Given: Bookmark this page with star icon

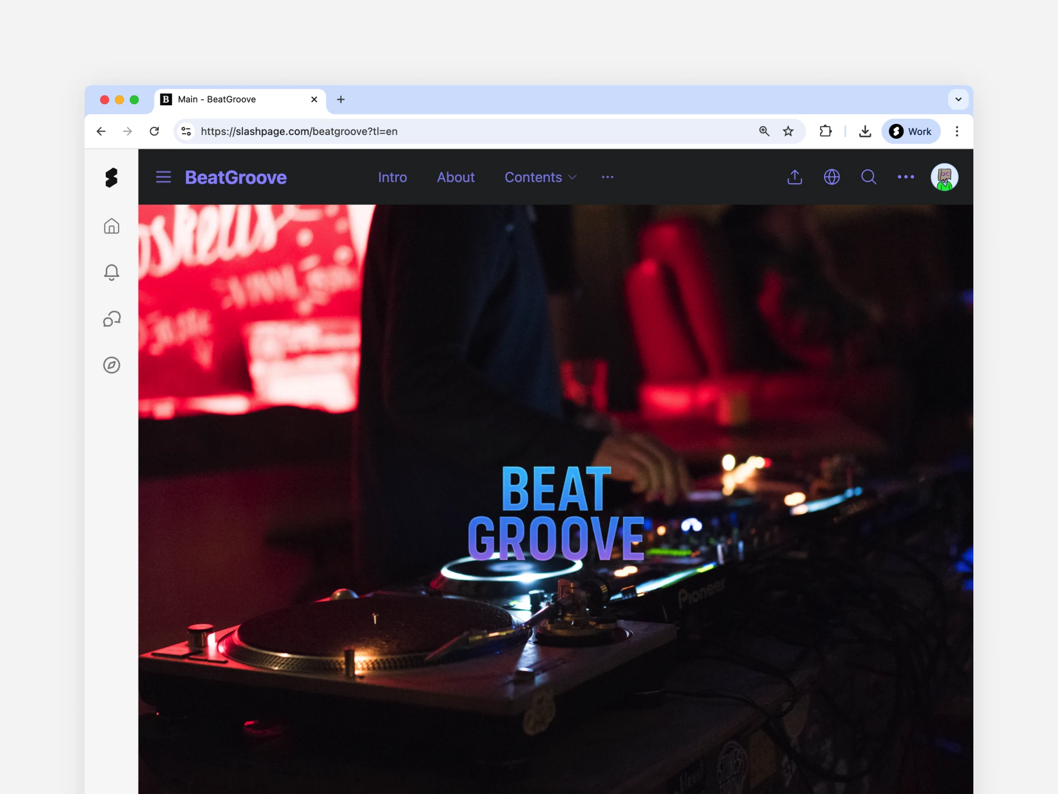Looking at the screenshot, I should pyautogui.click(x=788, y=131).
